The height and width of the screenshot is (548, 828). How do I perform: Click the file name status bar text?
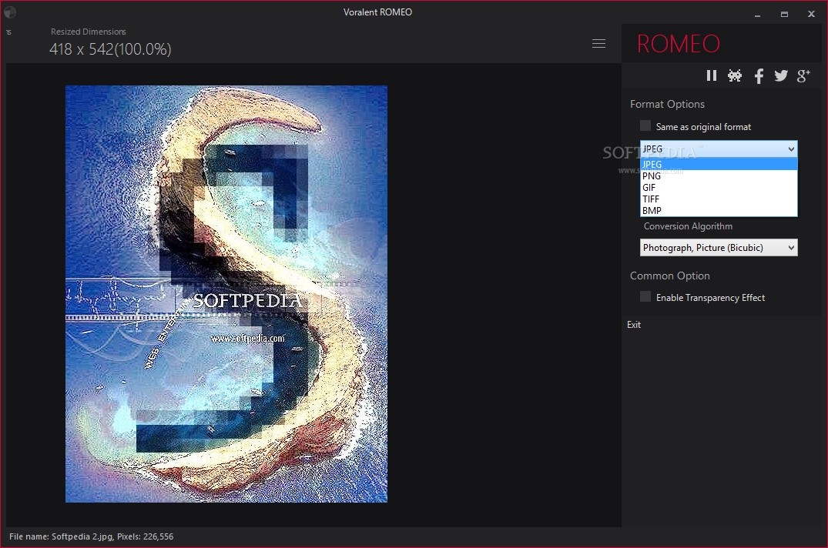[x=92, y=536]
